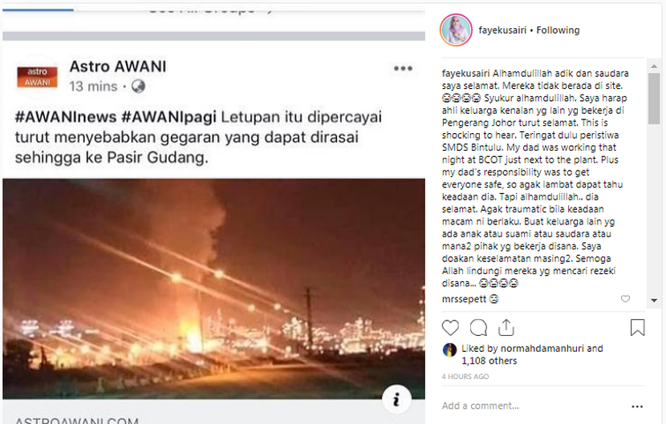Click Astro AWANI logo thumbnail
Image resolution: width=666 pixels, height=424 pixels.
38,77
